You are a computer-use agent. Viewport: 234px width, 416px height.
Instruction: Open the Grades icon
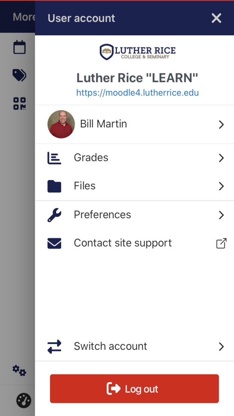coord(54,158)
